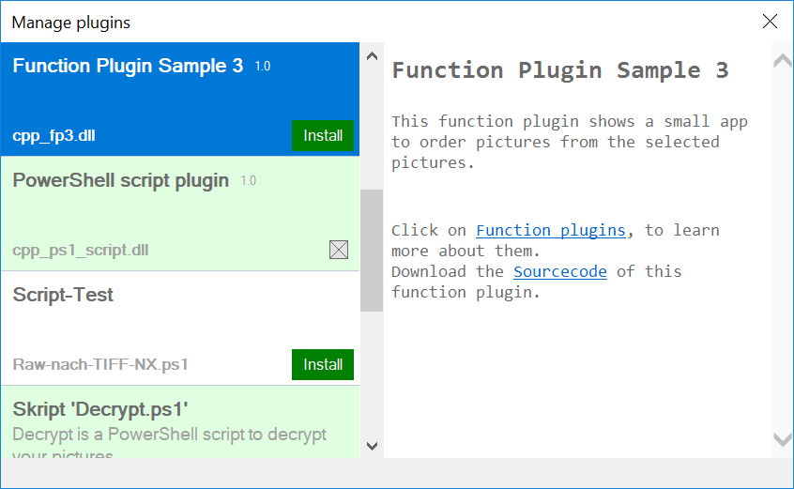Image resolution: width=794 pixels, height=489 pixels.
Task: Select the Script-Test list entry
Action: 63,295
